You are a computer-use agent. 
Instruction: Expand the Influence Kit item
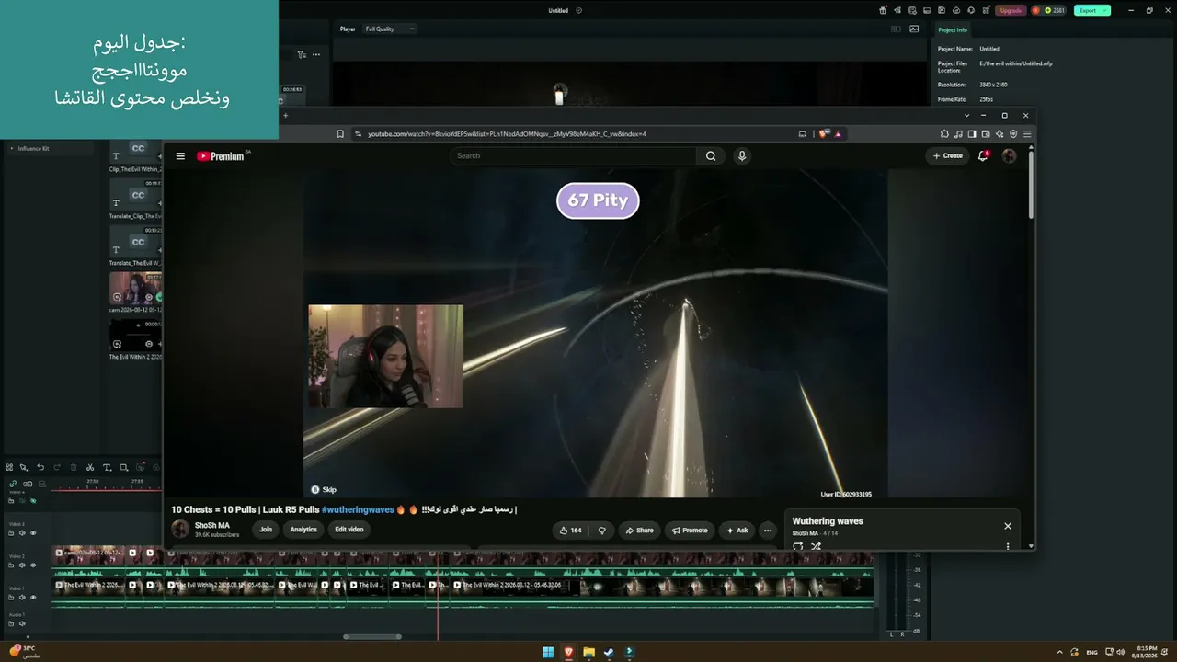coord(12,148)
